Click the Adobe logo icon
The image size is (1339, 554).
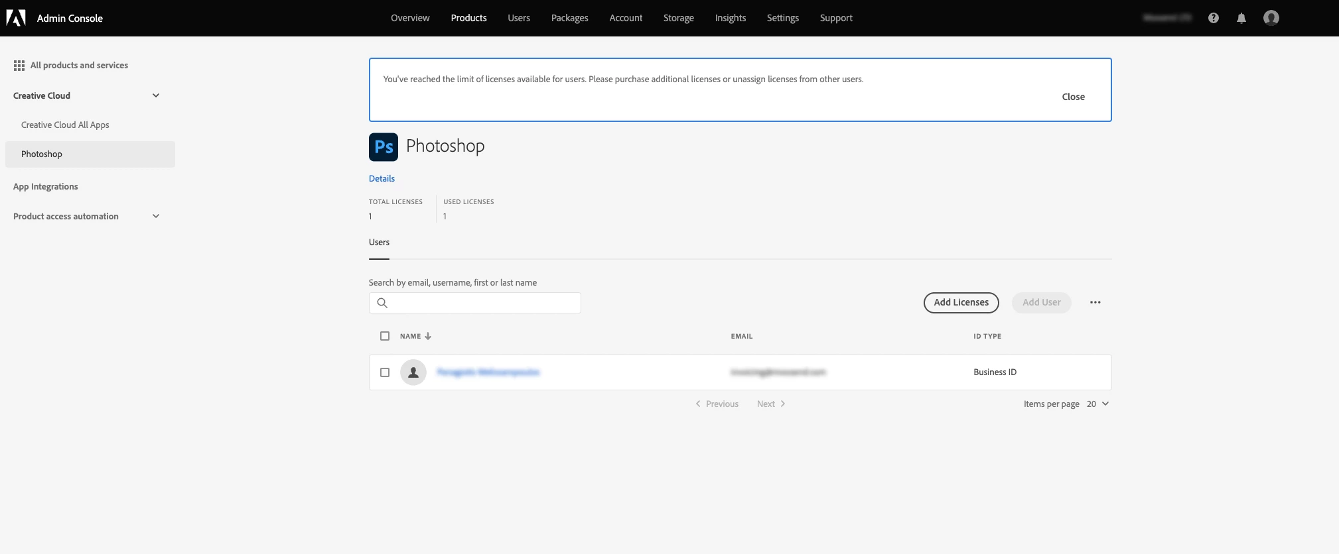pyautogui.click(x=16, y=18)
